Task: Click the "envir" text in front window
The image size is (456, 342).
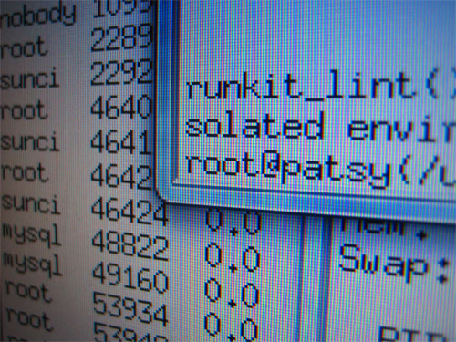Action: [401, 128]
